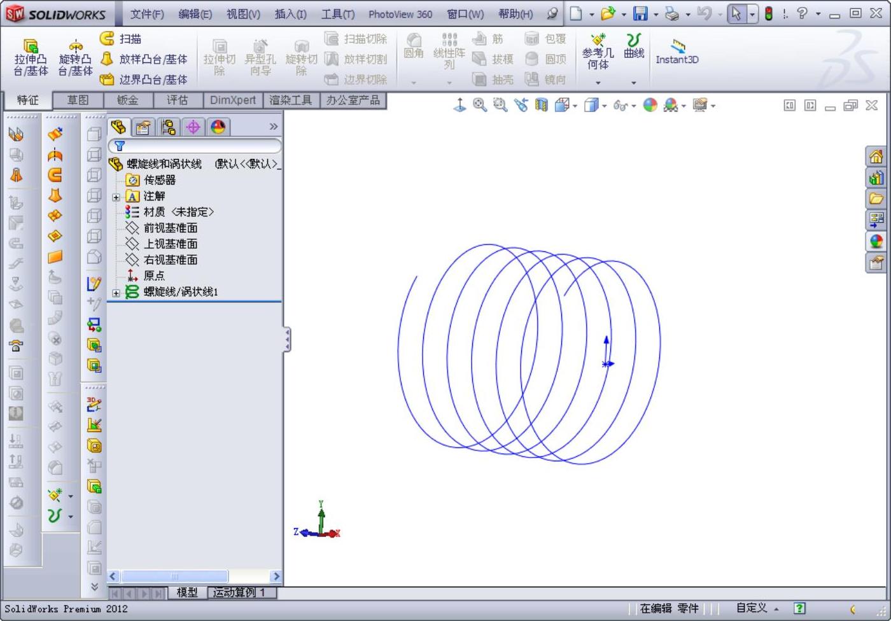Screen dimensions: 891x621
Task: Open the 工具(T) menu
Action: click(x=338, y=14)
